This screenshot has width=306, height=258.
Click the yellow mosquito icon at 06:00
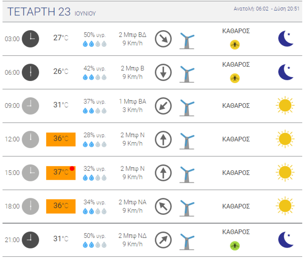(x=235, y=78)
